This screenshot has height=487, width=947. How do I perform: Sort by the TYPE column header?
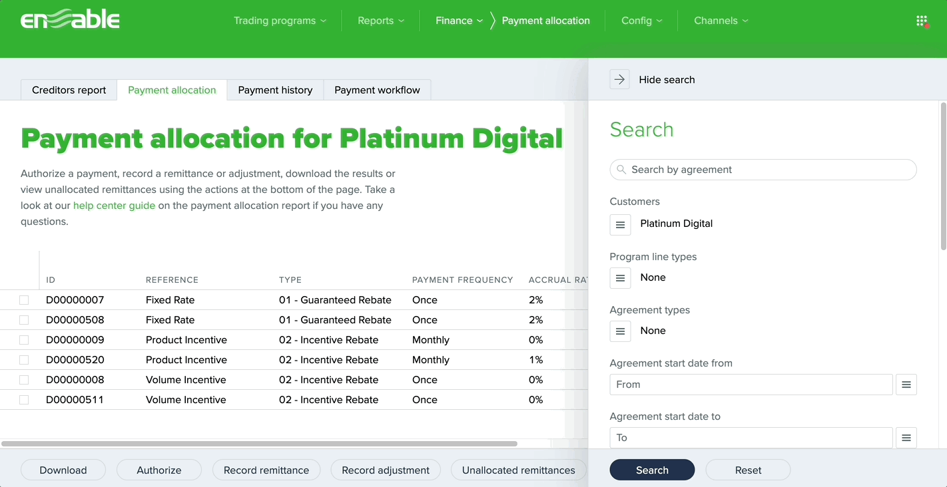[x=290, y=280]
